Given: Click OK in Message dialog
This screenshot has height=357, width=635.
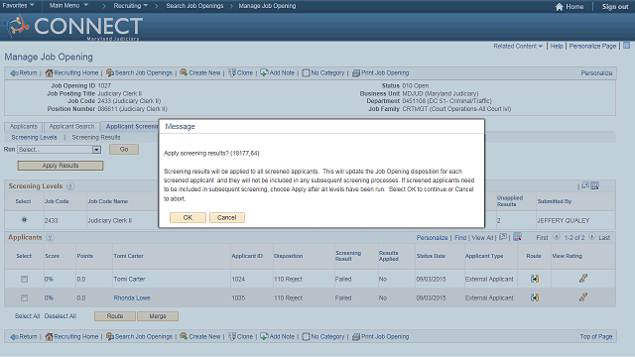Looking at the screenshot, I should [x=188, y=218].
